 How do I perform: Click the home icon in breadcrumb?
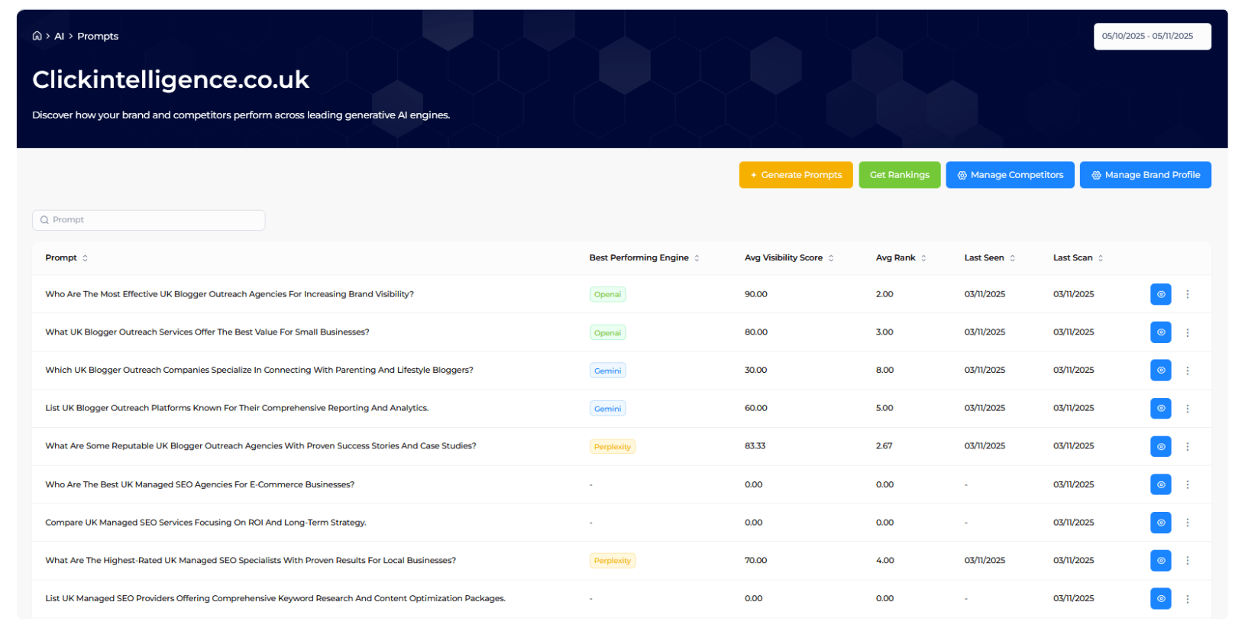37,36
